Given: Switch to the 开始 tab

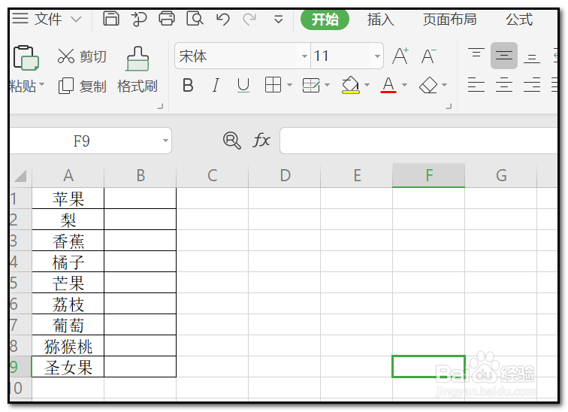Looking at the screenshot, I should (325, 20).
